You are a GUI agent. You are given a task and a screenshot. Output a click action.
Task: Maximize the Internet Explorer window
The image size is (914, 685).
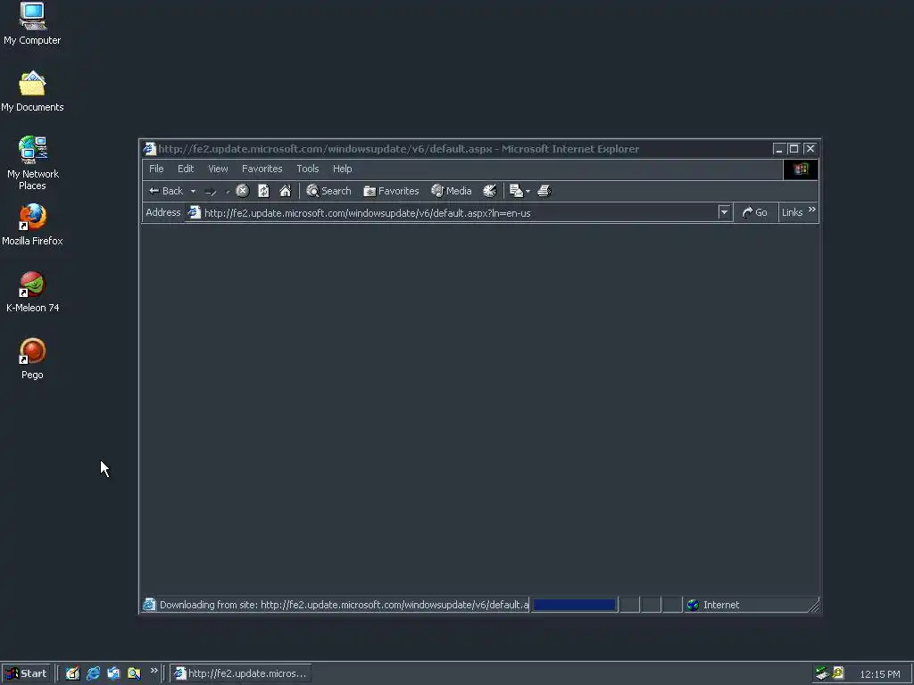794,149
